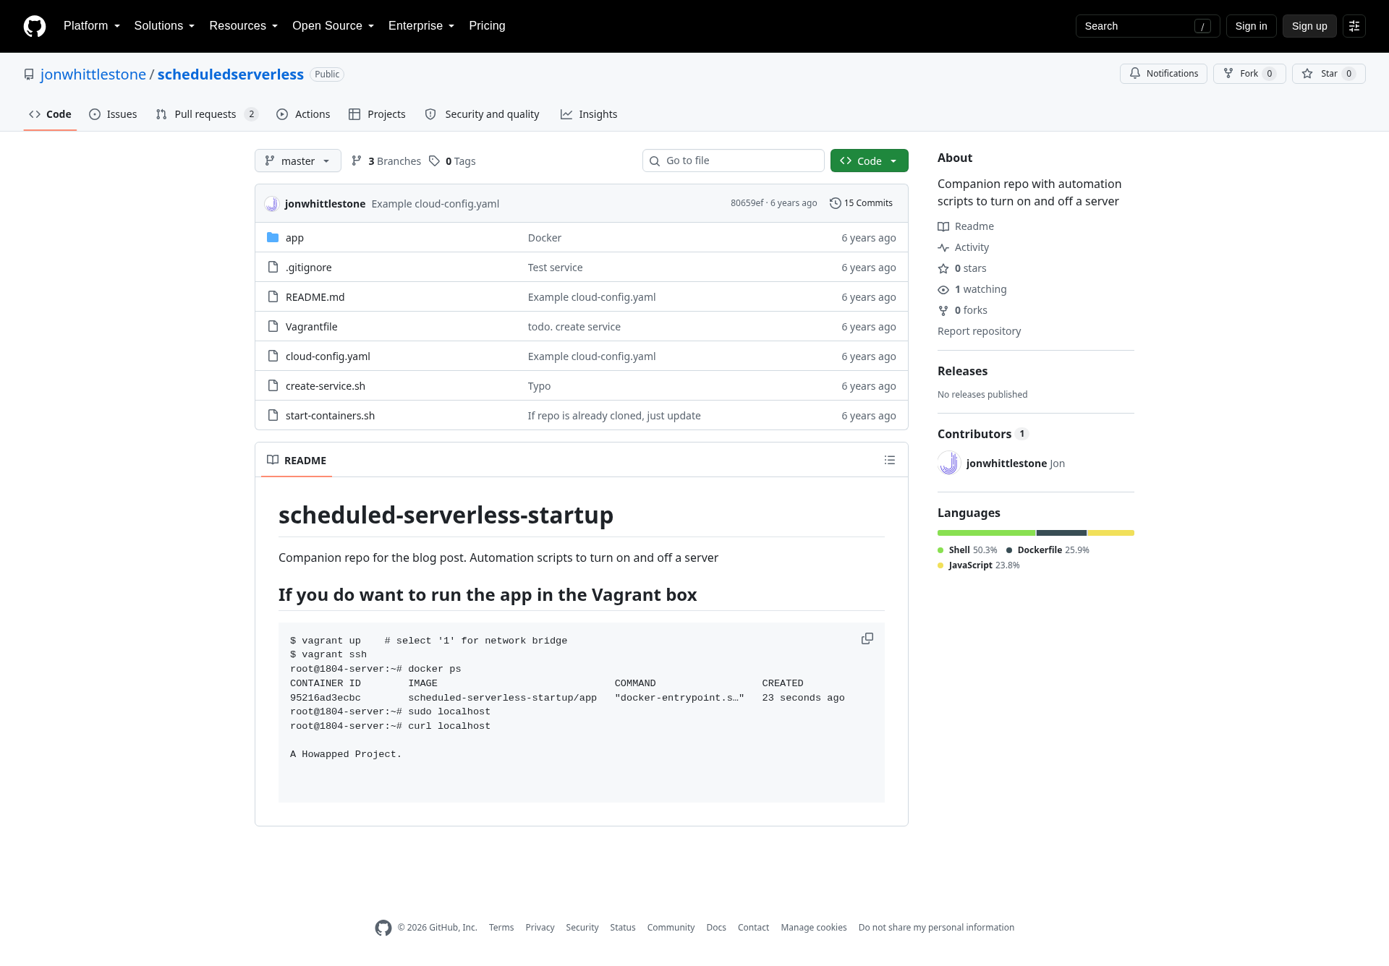Open create-service.sh file

326,386
